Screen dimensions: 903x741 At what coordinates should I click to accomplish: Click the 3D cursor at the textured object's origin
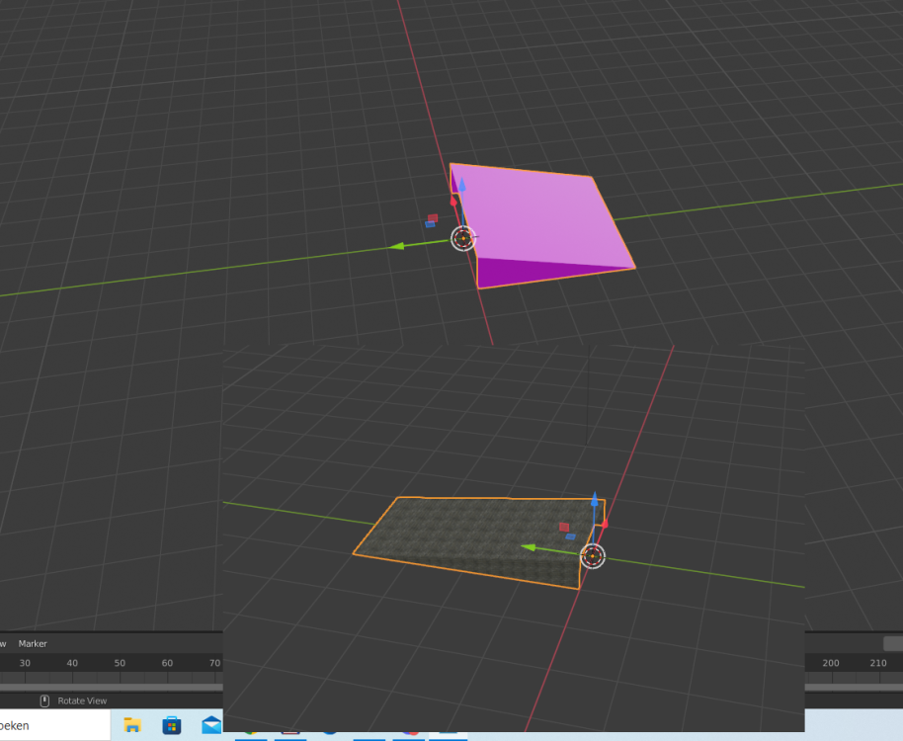(x=592, y=556)
